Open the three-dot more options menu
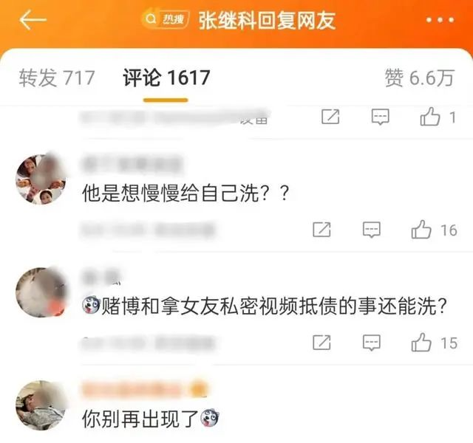Viewport: 473px width, 443px height. [440, 20]
